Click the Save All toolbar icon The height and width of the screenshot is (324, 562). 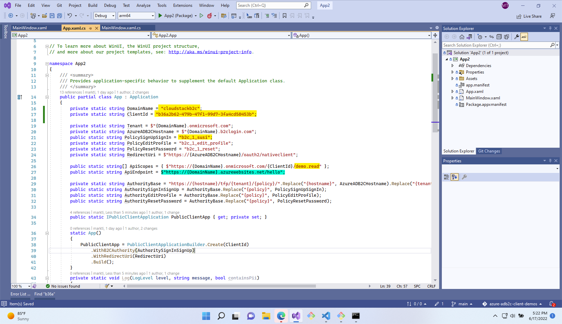point(60,16)
